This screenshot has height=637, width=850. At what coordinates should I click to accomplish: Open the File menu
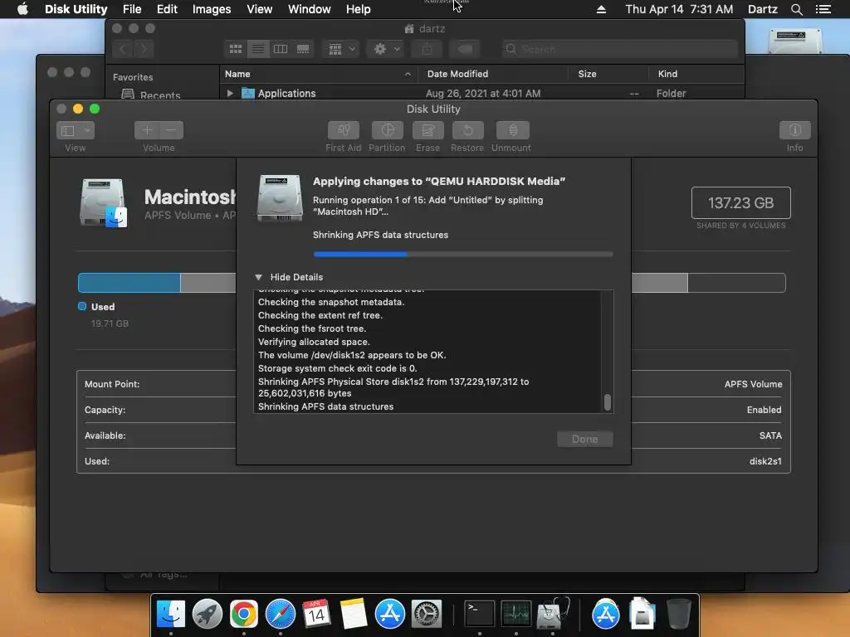132,9
